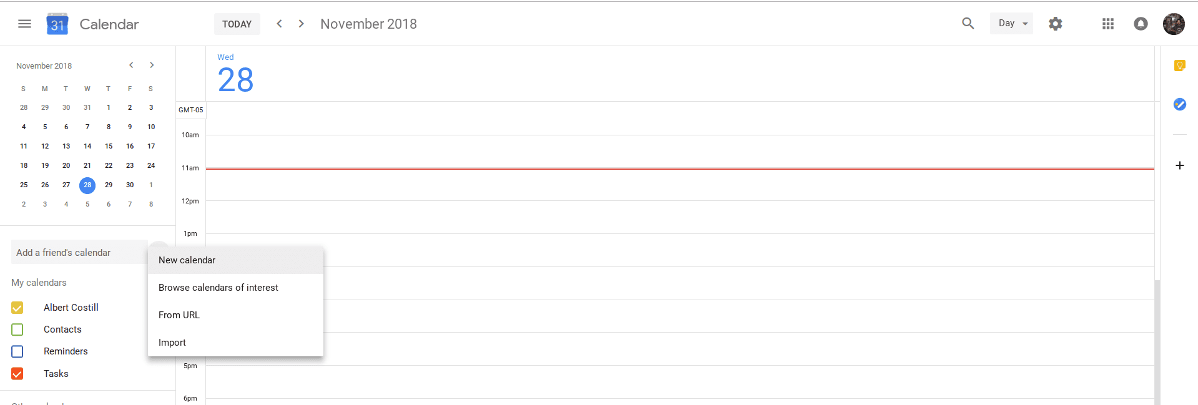Image resolution: width=1198 pixels, height=405 pixels.
Task: Open the Google Keep side panel
Action: click(1179, 66)
